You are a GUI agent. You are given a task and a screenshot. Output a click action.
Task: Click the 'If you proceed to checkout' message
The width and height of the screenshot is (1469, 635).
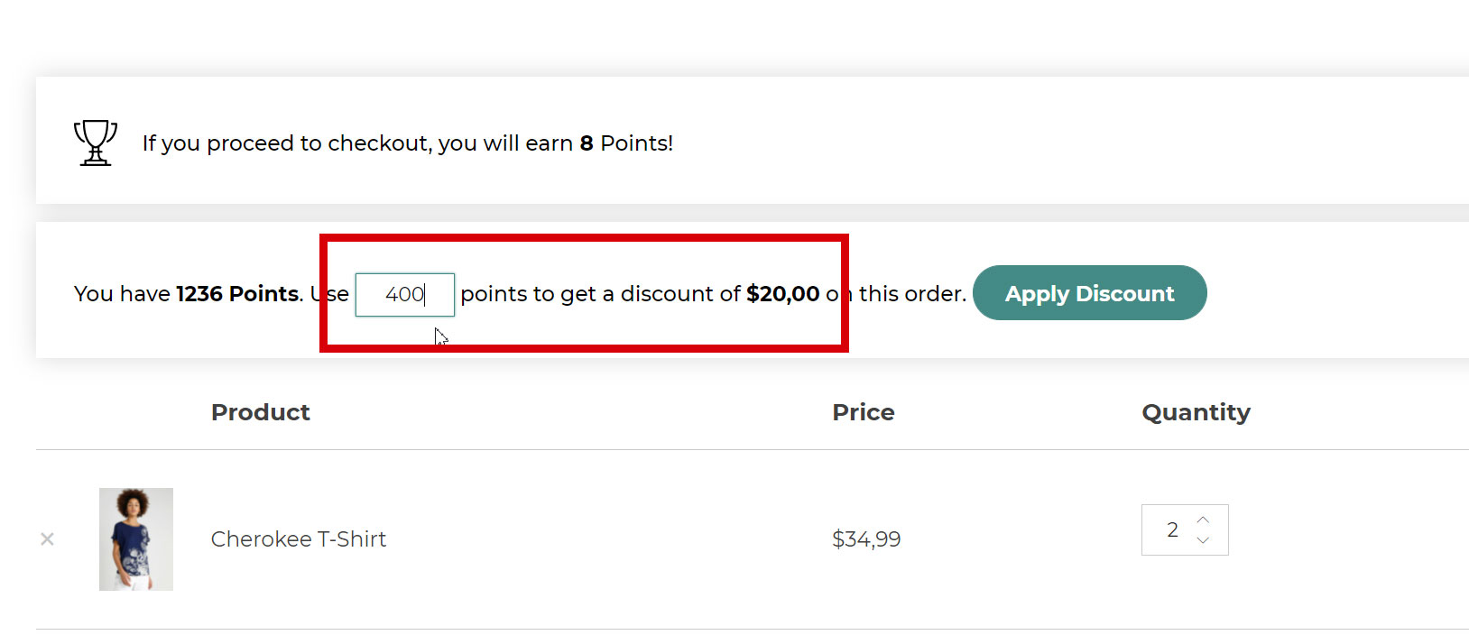pyautogui.click(x=408, y=143)
